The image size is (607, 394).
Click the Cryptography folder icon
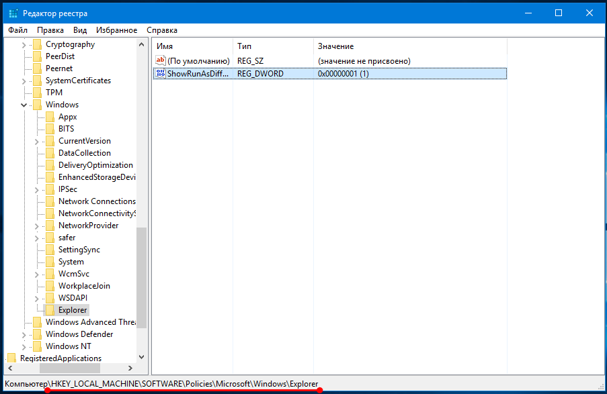tap(37, 44)
